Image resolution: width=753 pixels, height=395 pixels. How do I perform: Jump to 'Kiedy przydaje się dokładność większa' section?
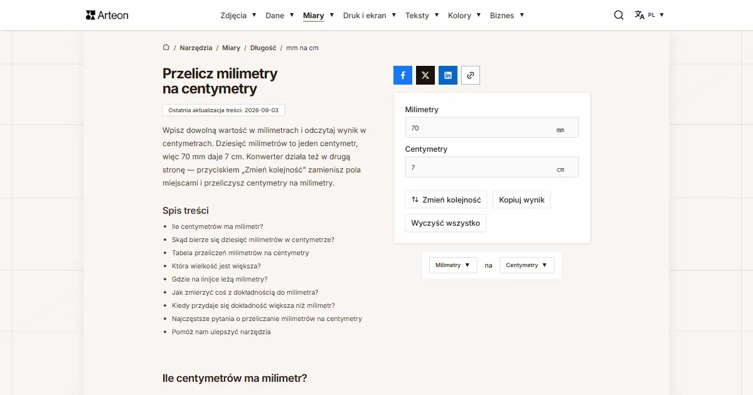pyautogui.click(x=254, y=305)
